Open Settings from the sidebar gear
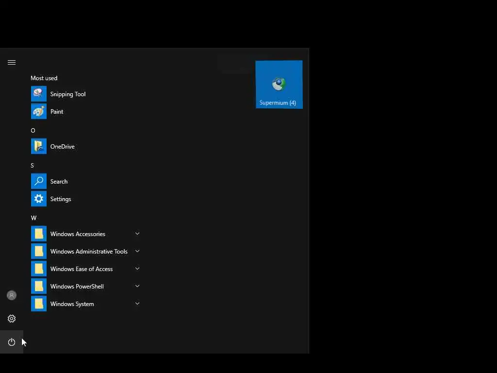This screenshot has height=373, width=497. tap(12, 319)
